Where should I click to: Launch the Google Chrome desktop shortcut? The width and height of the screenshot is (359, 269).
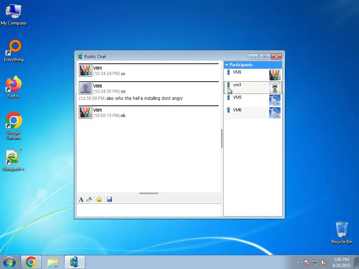14,126
